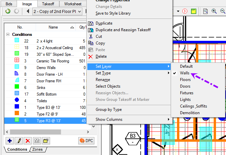This screenshot has height=155, width=226.
Task: Click the green back navigation arrow
Action: tap(8, 11)
